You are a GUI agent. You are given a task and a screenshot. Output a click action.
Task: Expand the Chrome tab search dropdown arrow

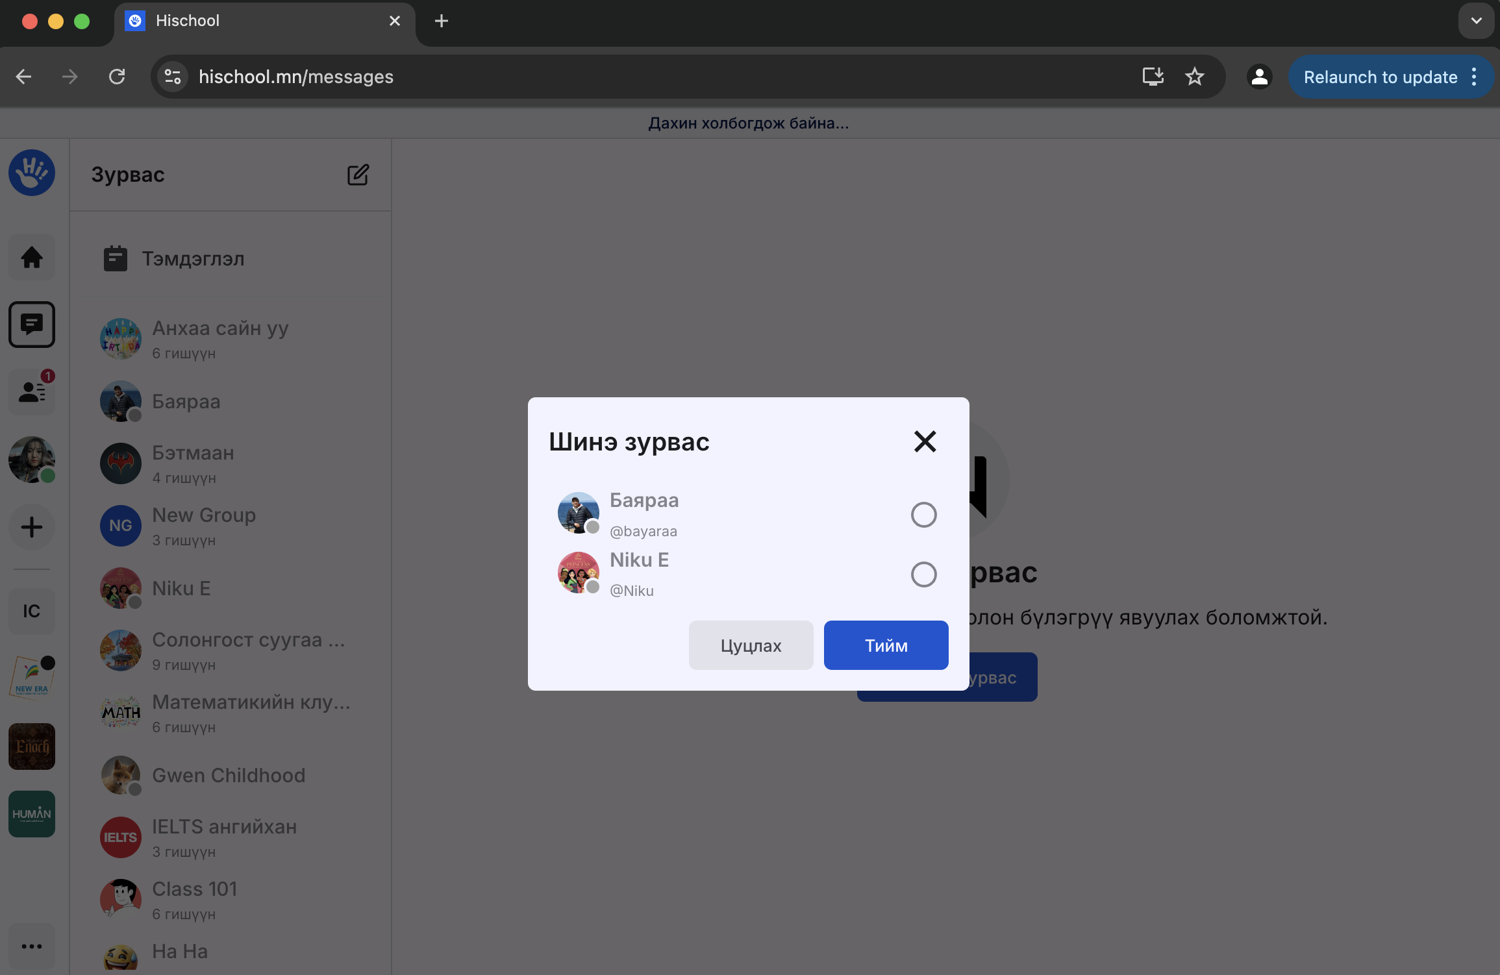pos(1476,21)
